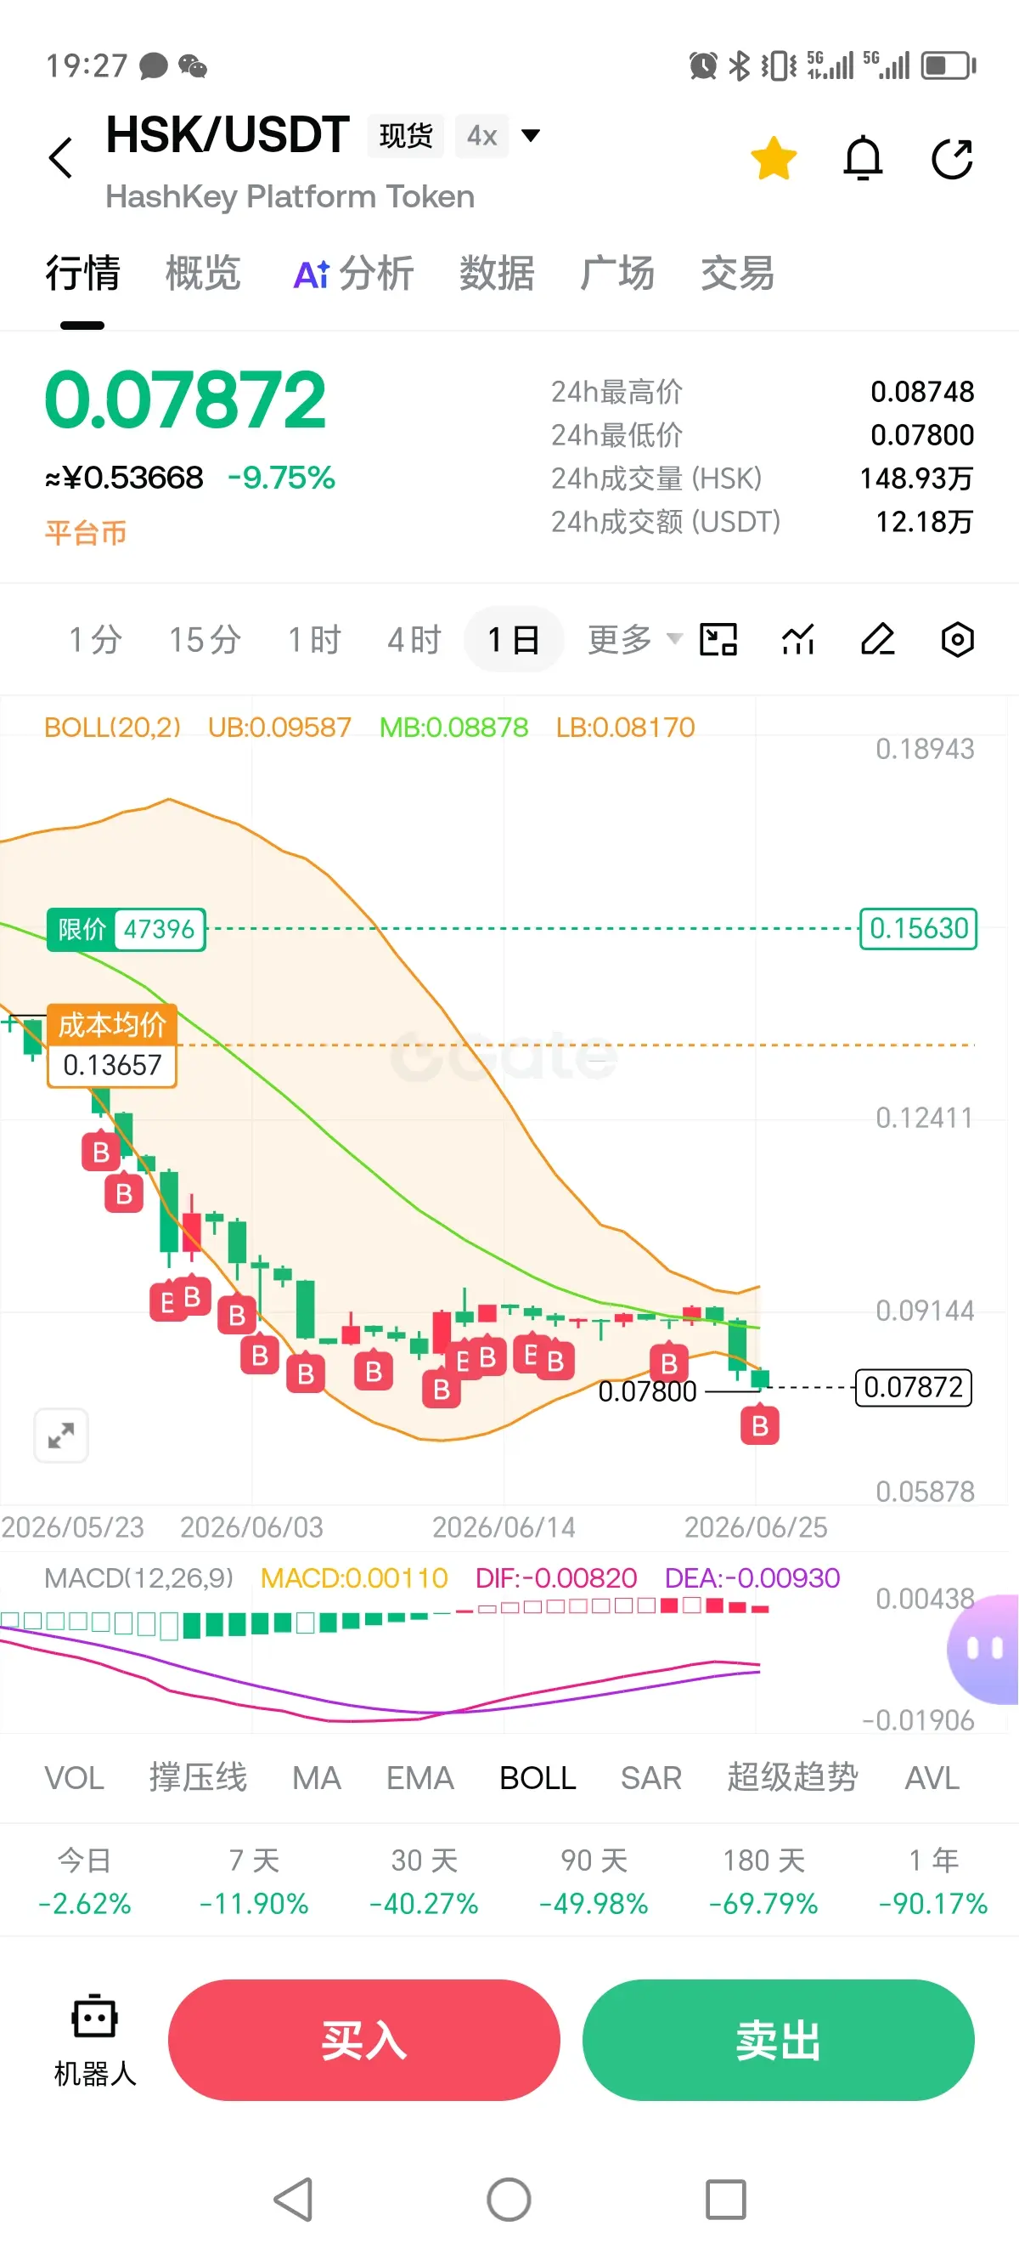
Task: Toggle 超级趋势 indicator
Action: pos(792,1778)
